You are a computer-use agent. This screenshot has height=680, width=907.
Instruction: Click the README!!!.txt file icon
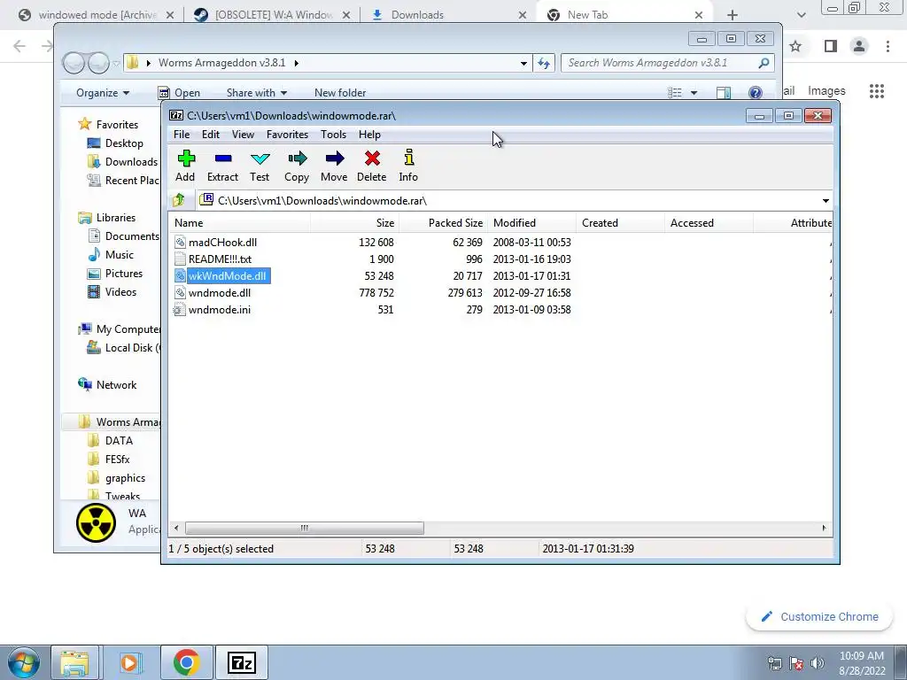[x=180, y=259]
